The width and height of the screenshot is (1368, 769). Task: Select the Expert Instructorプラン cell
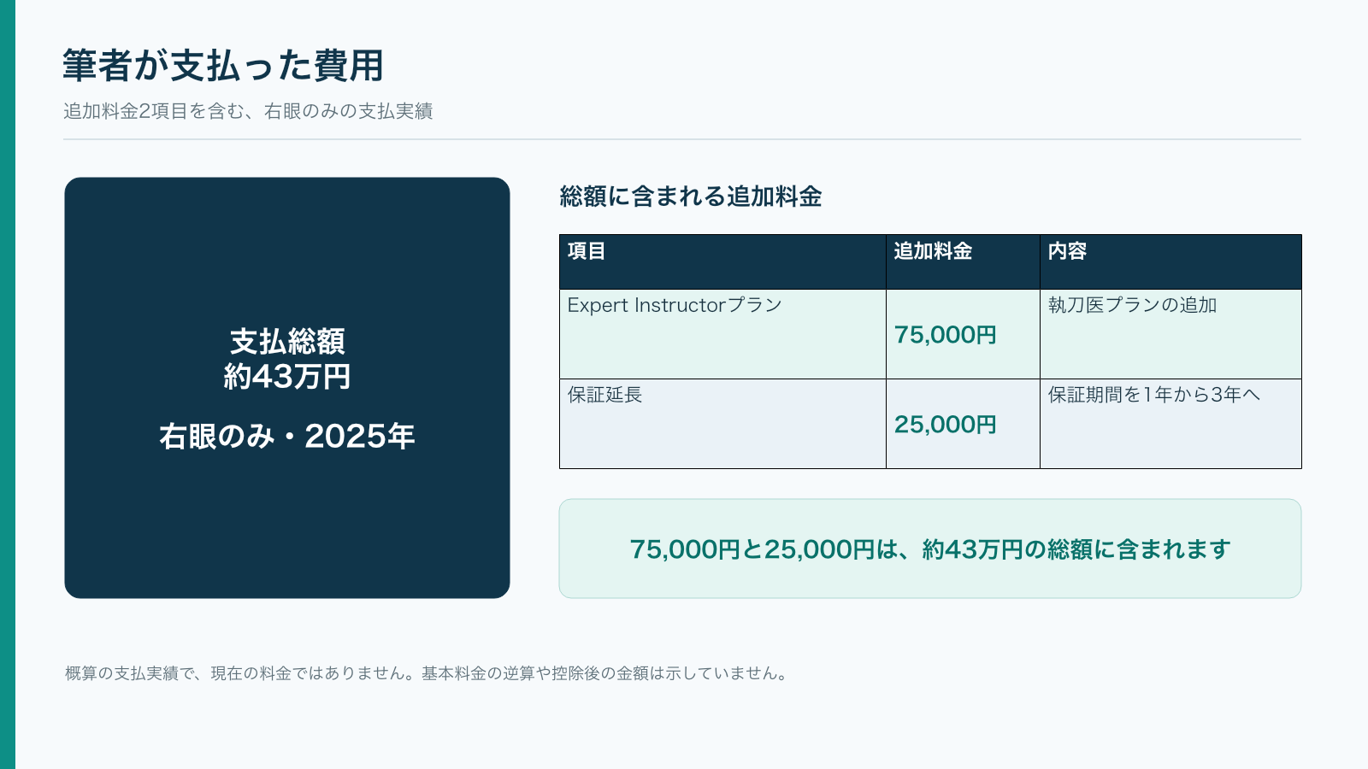coord(722,334)
